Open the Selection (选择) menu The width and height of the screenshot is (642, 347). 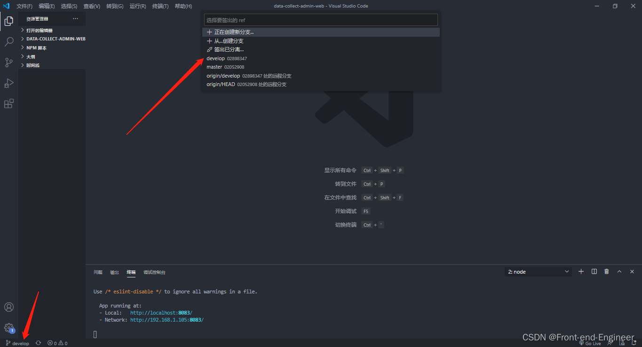[x=69, y=6]
